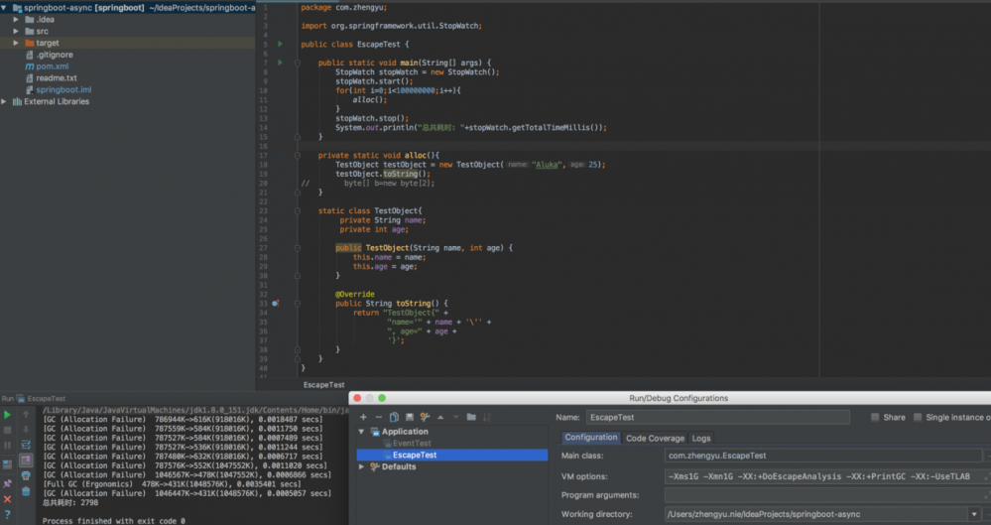Select EventTest configuration in the list

pyautogui.click(x=412, y=444)
